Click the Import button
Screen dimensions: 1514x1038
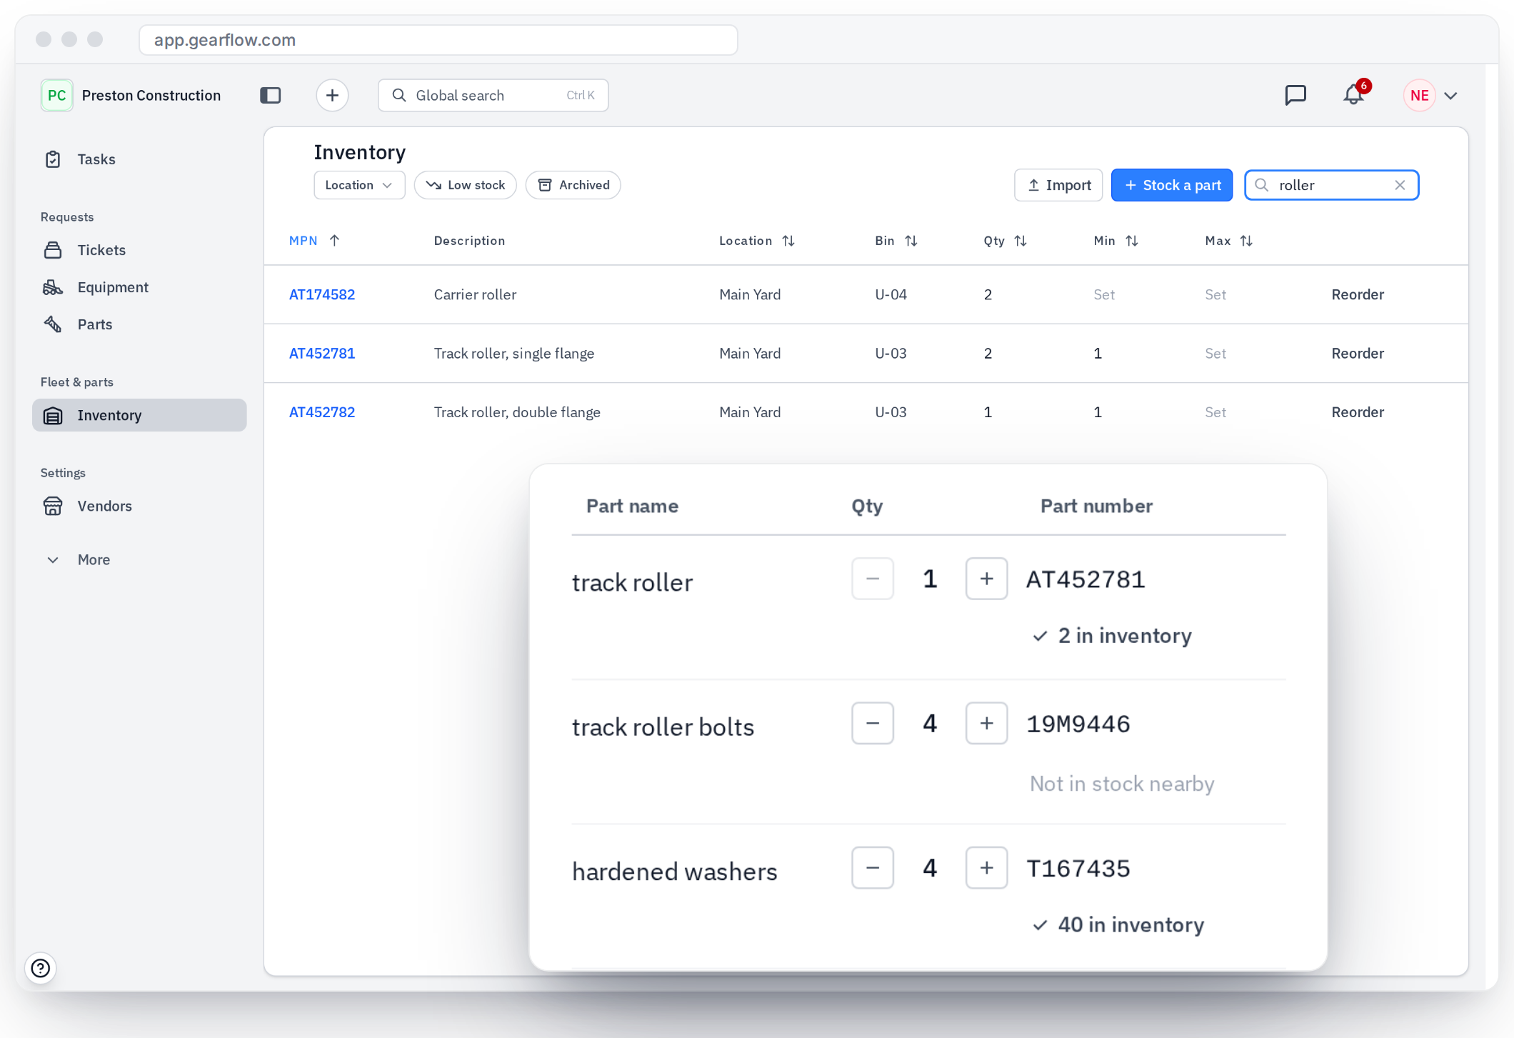pos(1058,185)
